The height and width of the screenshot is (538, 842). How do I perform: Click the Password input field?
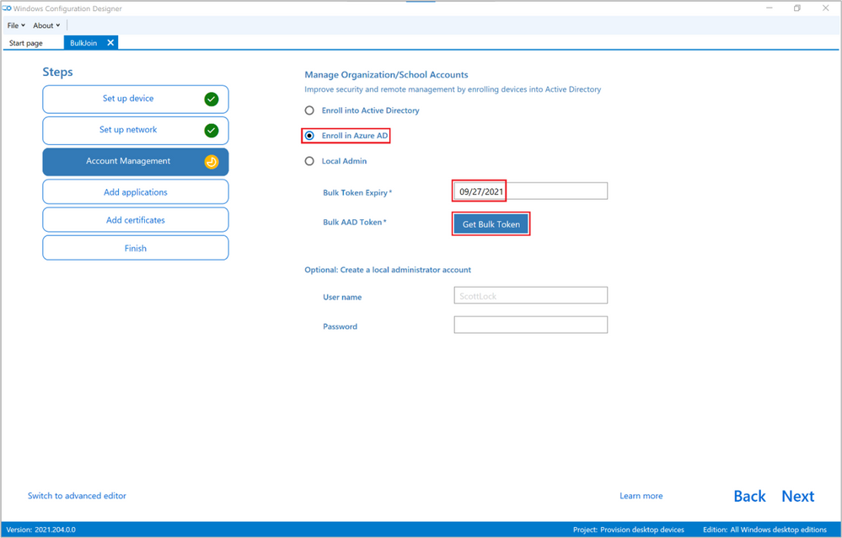pyautogui.click(x=530, y=325)
